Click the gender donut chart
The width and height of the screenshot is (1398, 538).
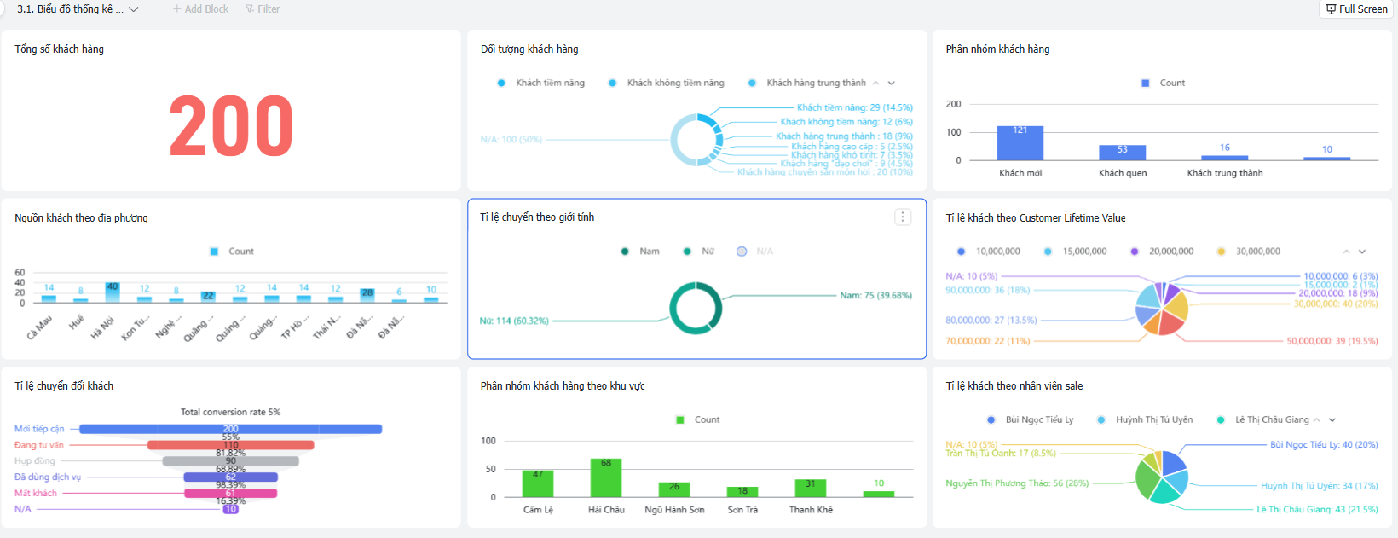click(x=696, y=308)
